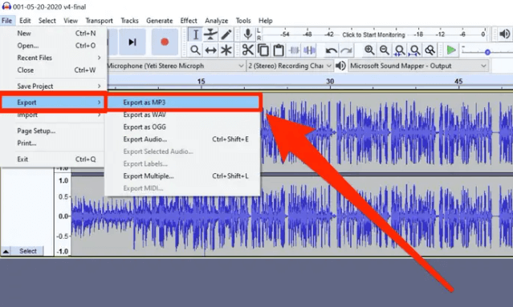Open the Tools menu
The height and width of the screenshot is (307, 513).
point(243,21)
